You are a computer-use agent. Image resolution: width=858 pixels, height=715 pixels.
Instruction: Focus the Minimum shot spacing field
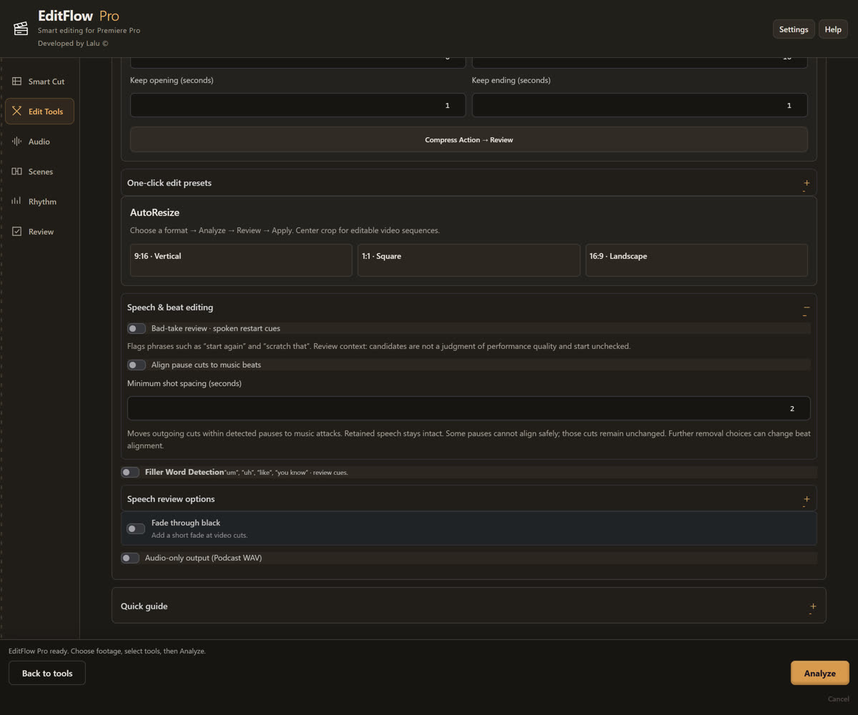469,408
